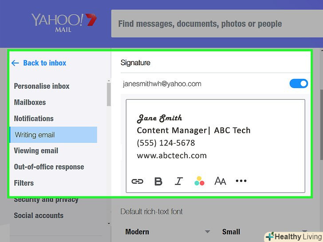Screen dimensions: 323x242
Task: Open Mailboxes settings
Action: coord(30,102)
